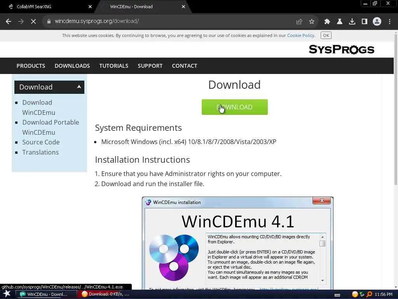Open the profile avatar icon
Viewport: 398px width, 299px height.
pyautogui.click(x=377, y=22)
